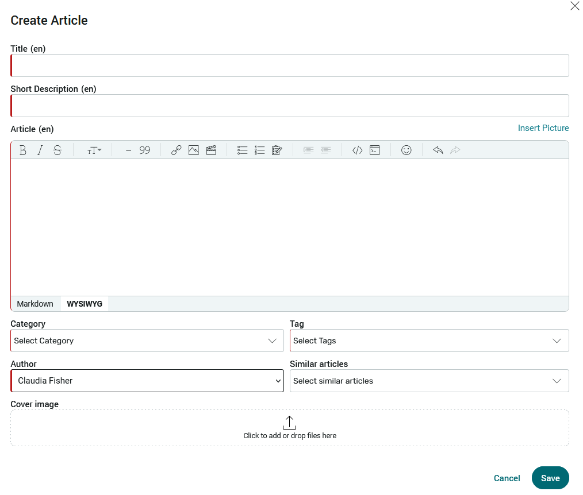Screen dimensions: 583x495
Task: Create an unordered bullet list
Action: click(x=243, y=150)
